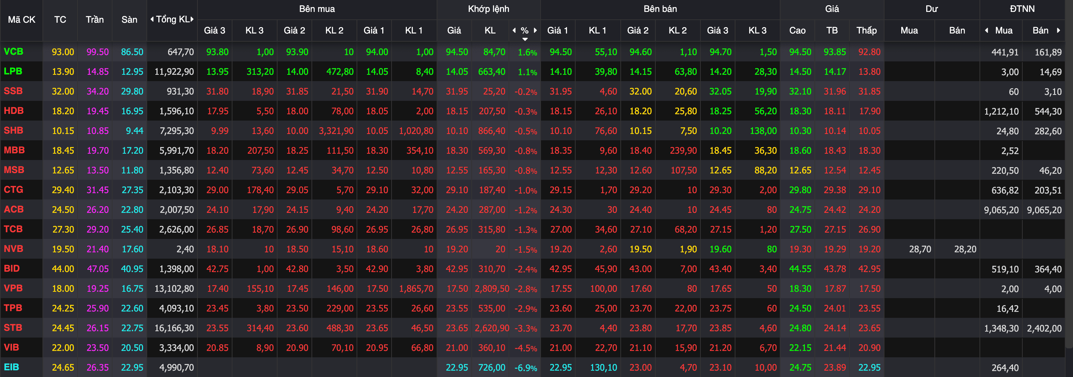Click the Dư group header
1073x377 pixels.
[x=931, y=9]
